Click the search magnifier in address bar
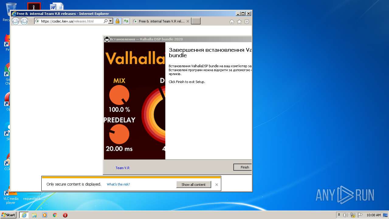 (105, 21)
